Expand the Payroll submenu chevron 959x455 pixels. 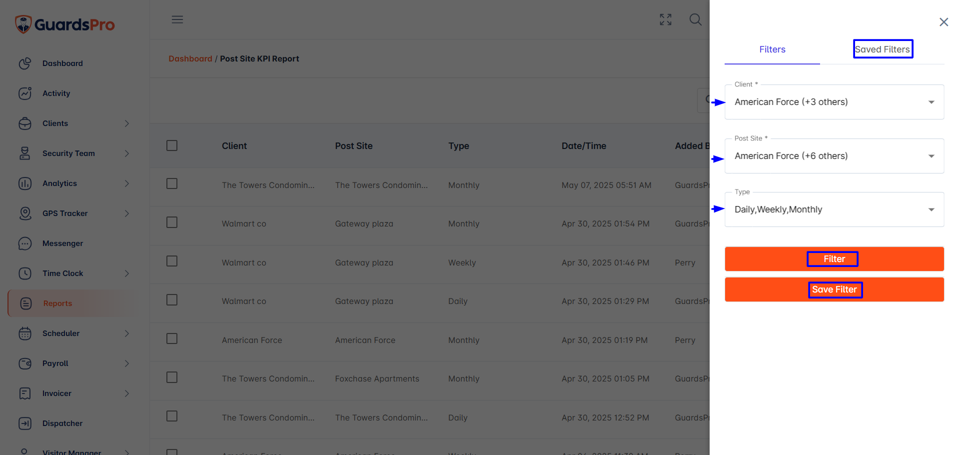click(127, 363)
